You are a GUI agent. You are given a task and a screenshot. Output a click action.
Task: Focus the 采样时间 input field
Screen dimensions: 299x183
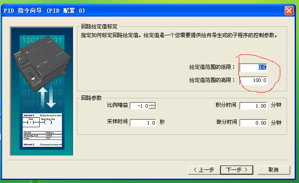tap(143, 123)
